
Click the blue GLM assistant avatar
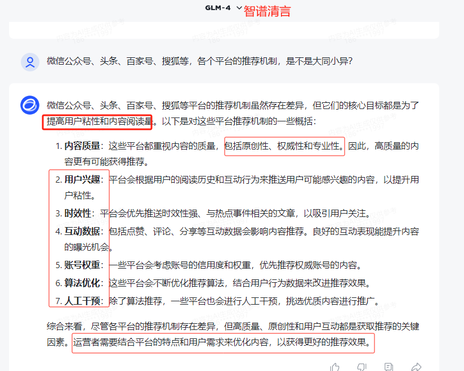tap(30, 105)
